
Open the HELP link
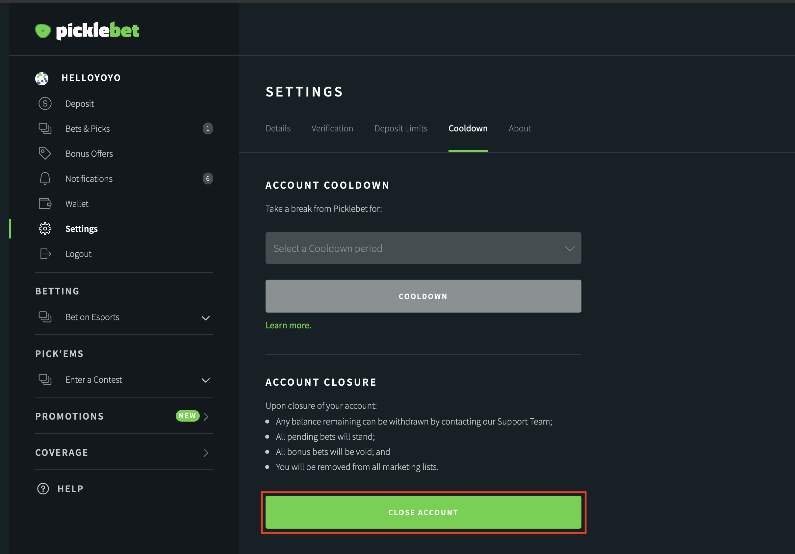click(x=71, y=489)
